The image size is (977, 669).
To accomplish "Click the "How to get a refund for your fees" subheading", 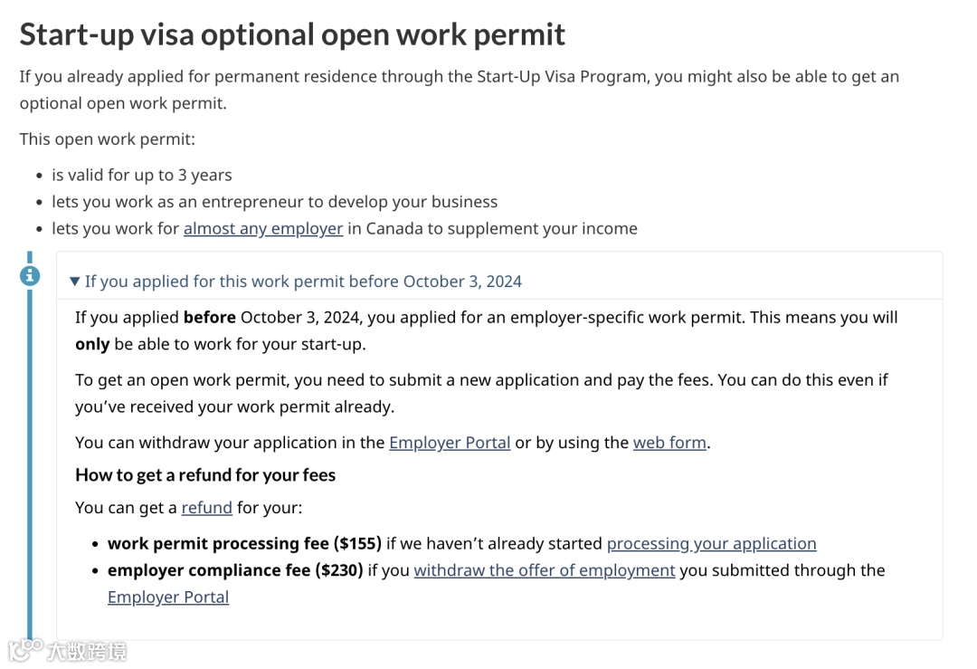I will [205, 475].
